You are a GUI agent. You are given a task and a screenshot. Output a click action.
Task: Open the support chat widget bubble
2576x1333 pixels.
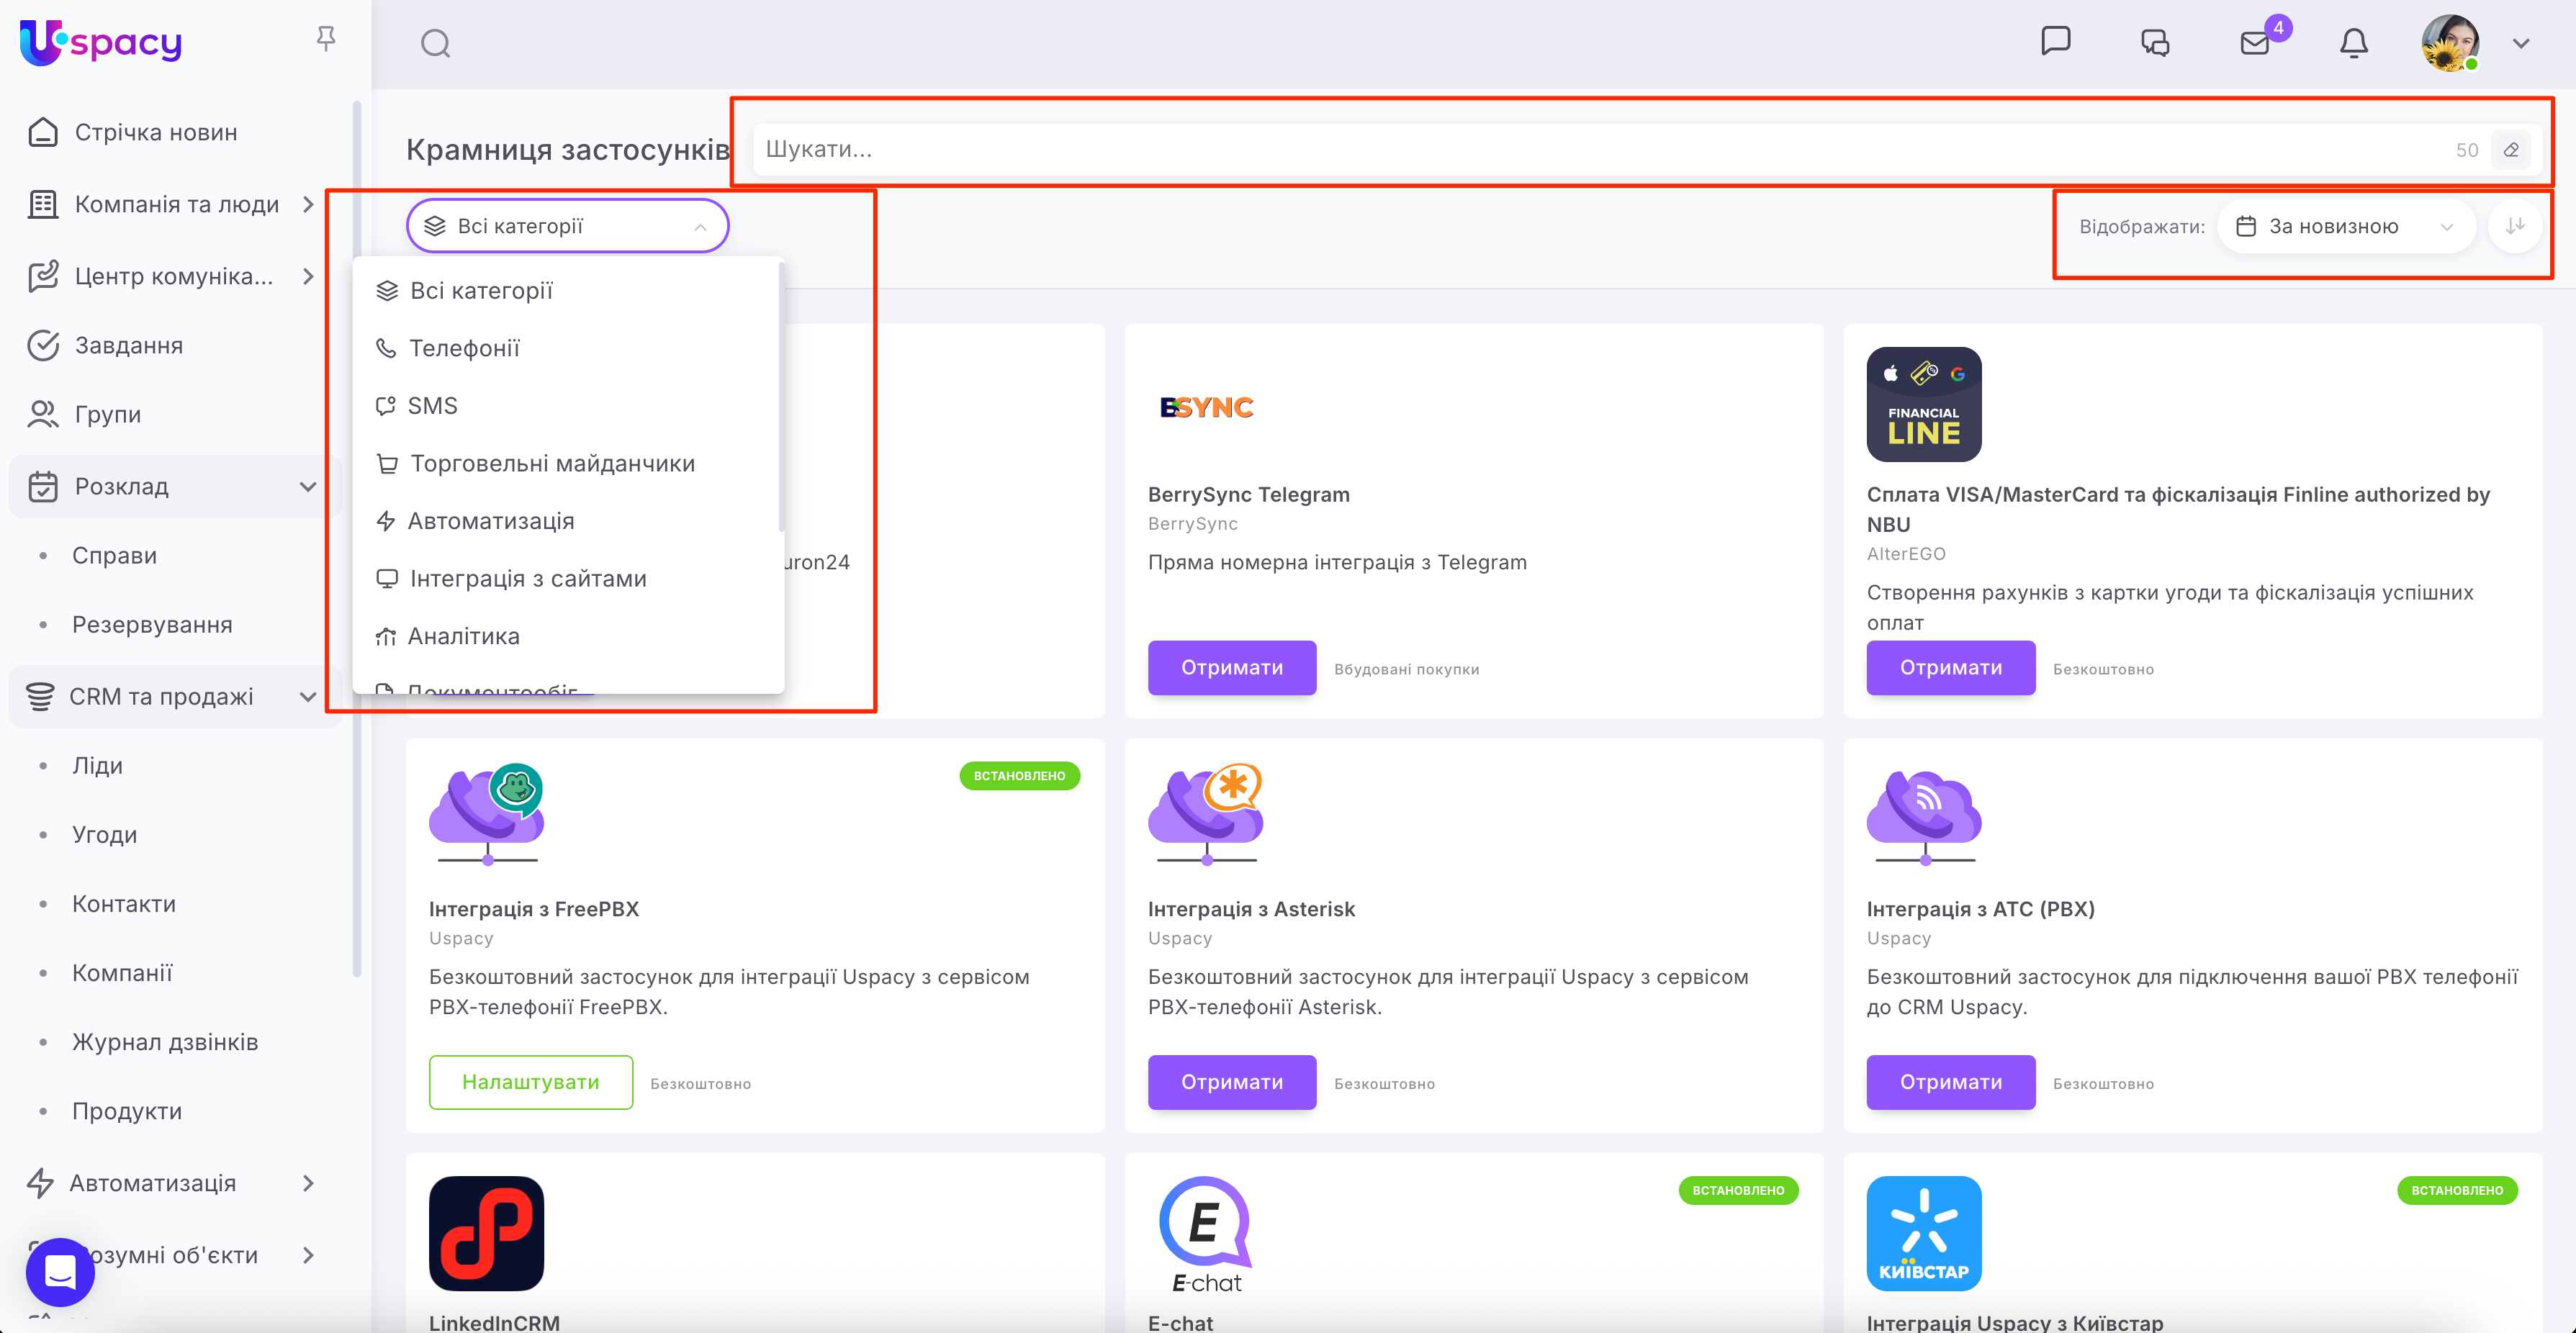pyautogui.click(x=60, y=1272)
